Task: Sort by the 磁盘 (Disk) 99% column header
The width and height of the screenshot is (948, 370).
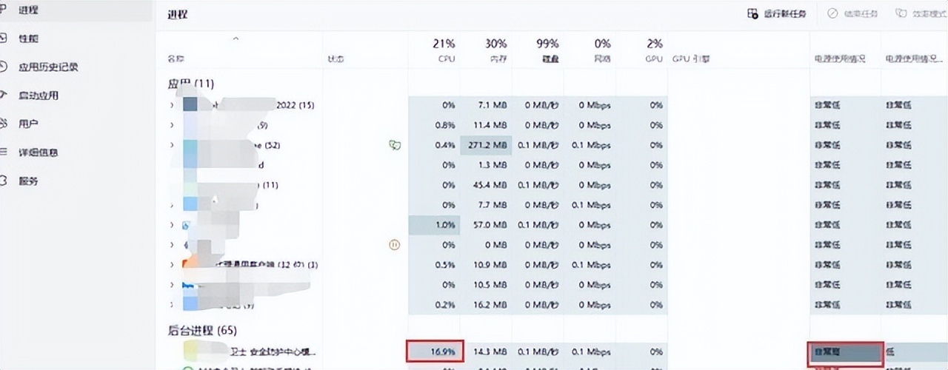Action: click(547, 50)
